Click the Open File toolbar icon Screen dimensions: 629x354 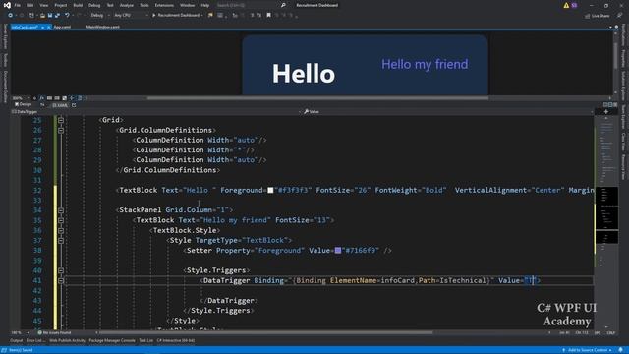42,16
